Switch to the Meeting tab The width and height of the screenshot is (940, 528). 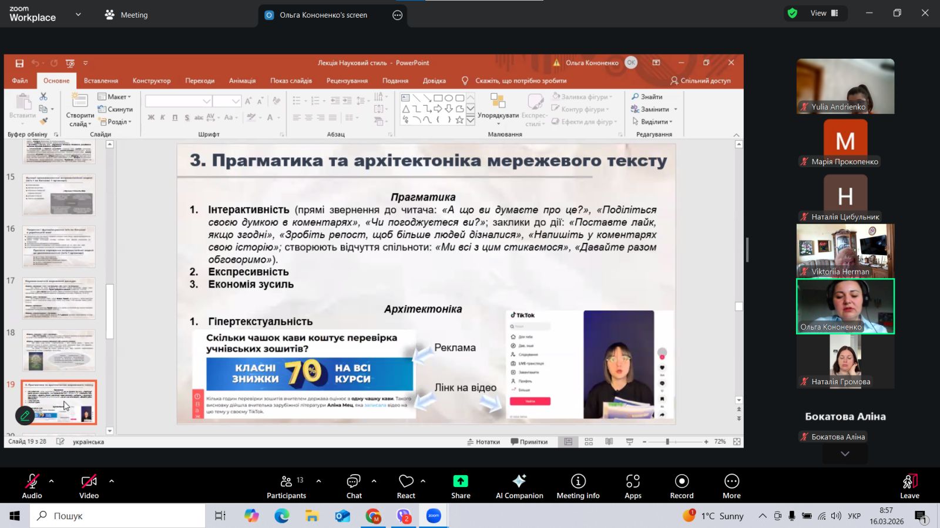point(126,15)
